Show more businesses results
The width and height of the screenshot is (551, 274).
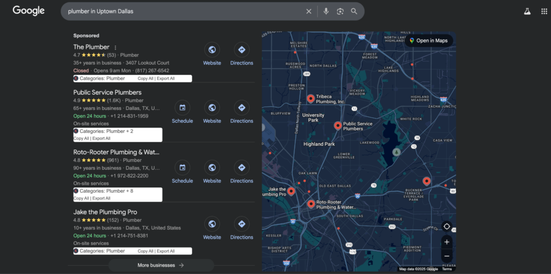click(161, 265)
